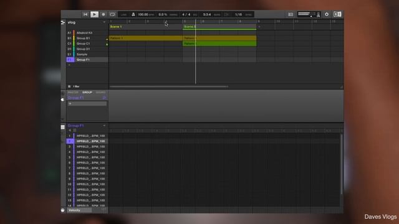Toggle the arranger view icon beside vlog
Screen dimensions: 399x224
pos(63,22)
